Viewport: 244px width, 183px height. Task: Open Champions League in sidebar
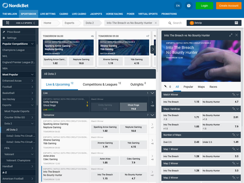click(x=18, y=50)
